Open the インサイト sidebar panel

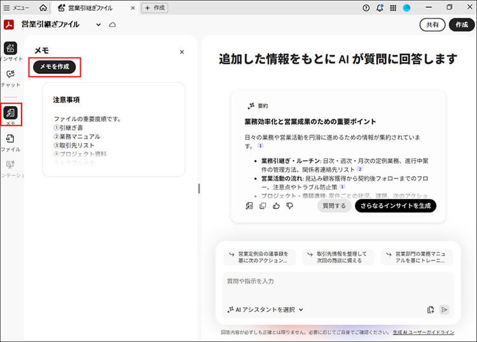(11, 49)
